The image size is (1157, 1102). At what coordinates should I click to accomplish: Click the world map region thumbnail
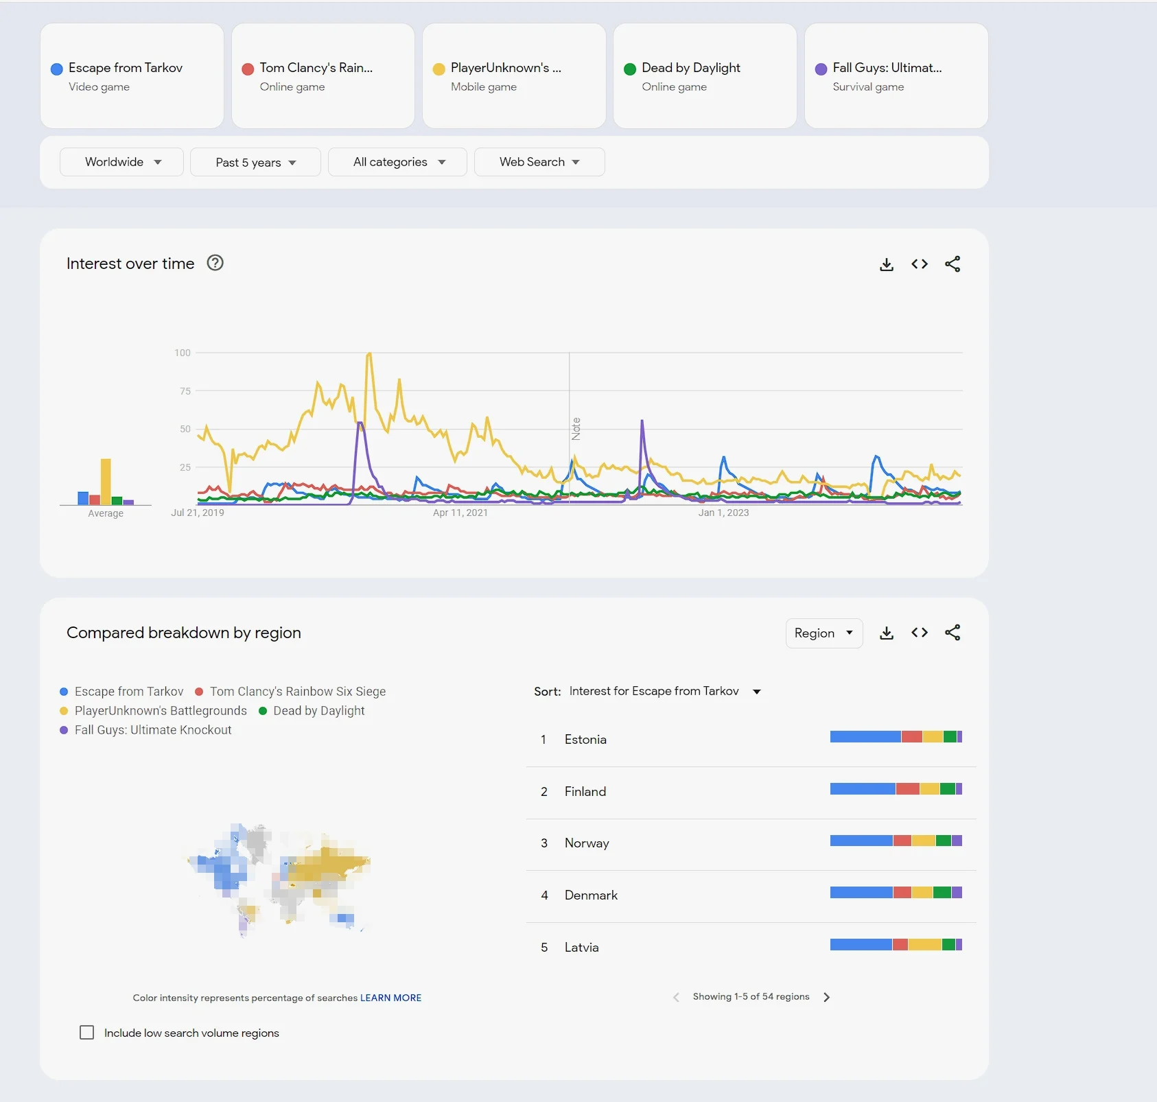click(x=279, y=880)
